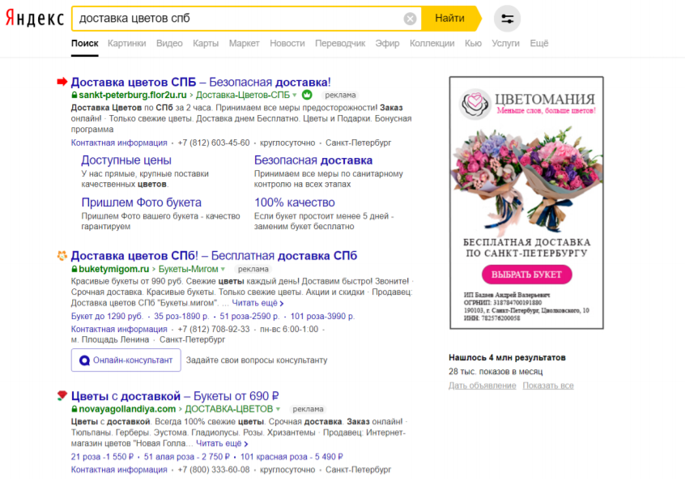This screenshot has width=685, height=481.
Task: Click the Дать объявление link
Action: coord(483,385)
